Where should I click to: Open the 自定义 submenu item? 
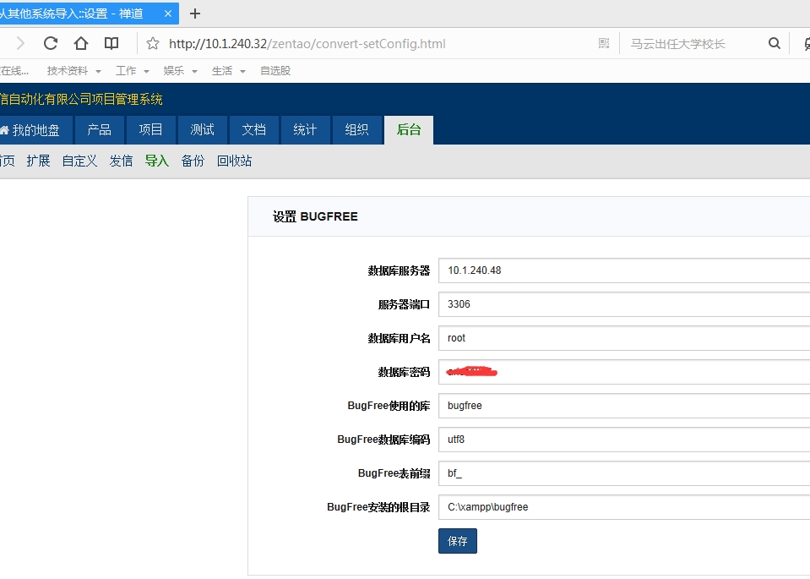pyautogui.click(x=79, y=161)
